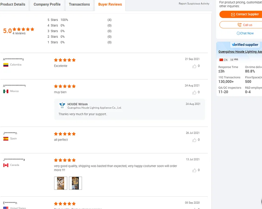Click the Mexico flag icon
This screenshot has height=209, width=262.
[x=6, y=91]
